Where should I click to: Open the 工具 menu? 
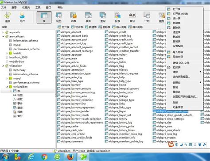pos(38,8)
